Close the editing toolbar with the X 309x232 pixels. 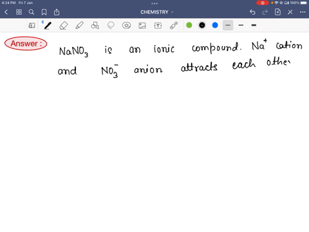pyautogui.click(x=290, y=12)
